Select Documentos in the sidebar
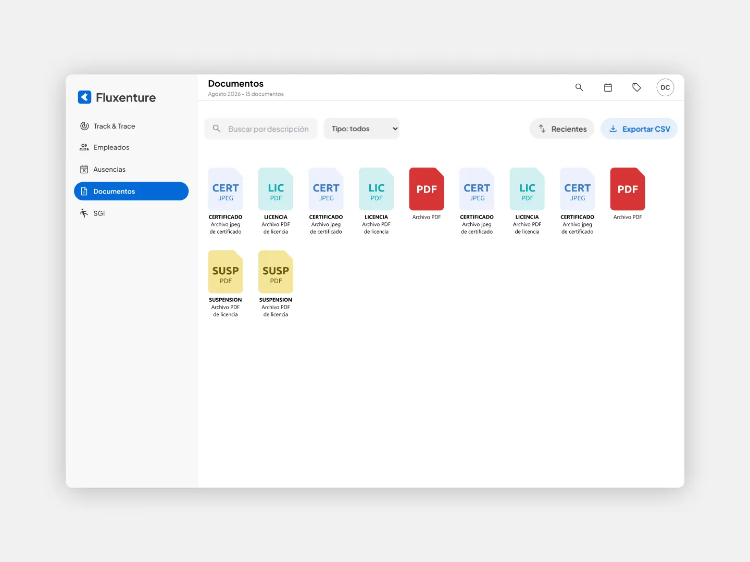750x562 pixels. (131, 191)
